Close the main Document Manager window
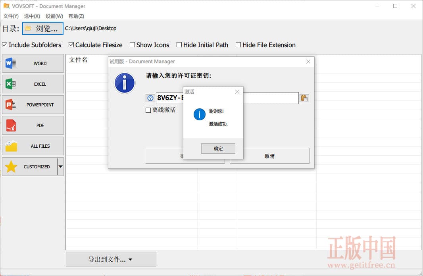The height and width of the screenshot is (276, 423). click(x=413, y=6)
